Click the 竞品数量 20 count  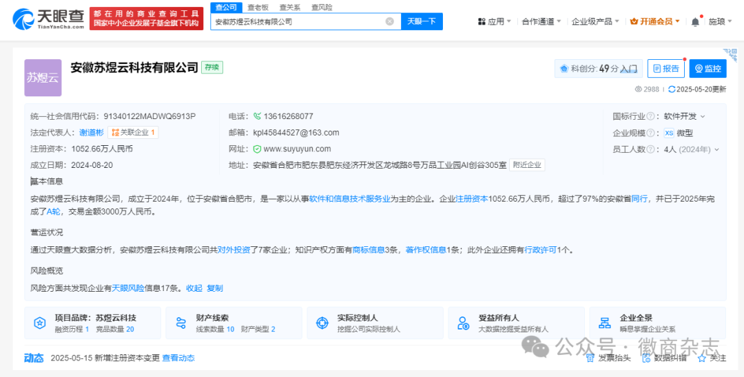pyautogui.click(x=115, y=329)
